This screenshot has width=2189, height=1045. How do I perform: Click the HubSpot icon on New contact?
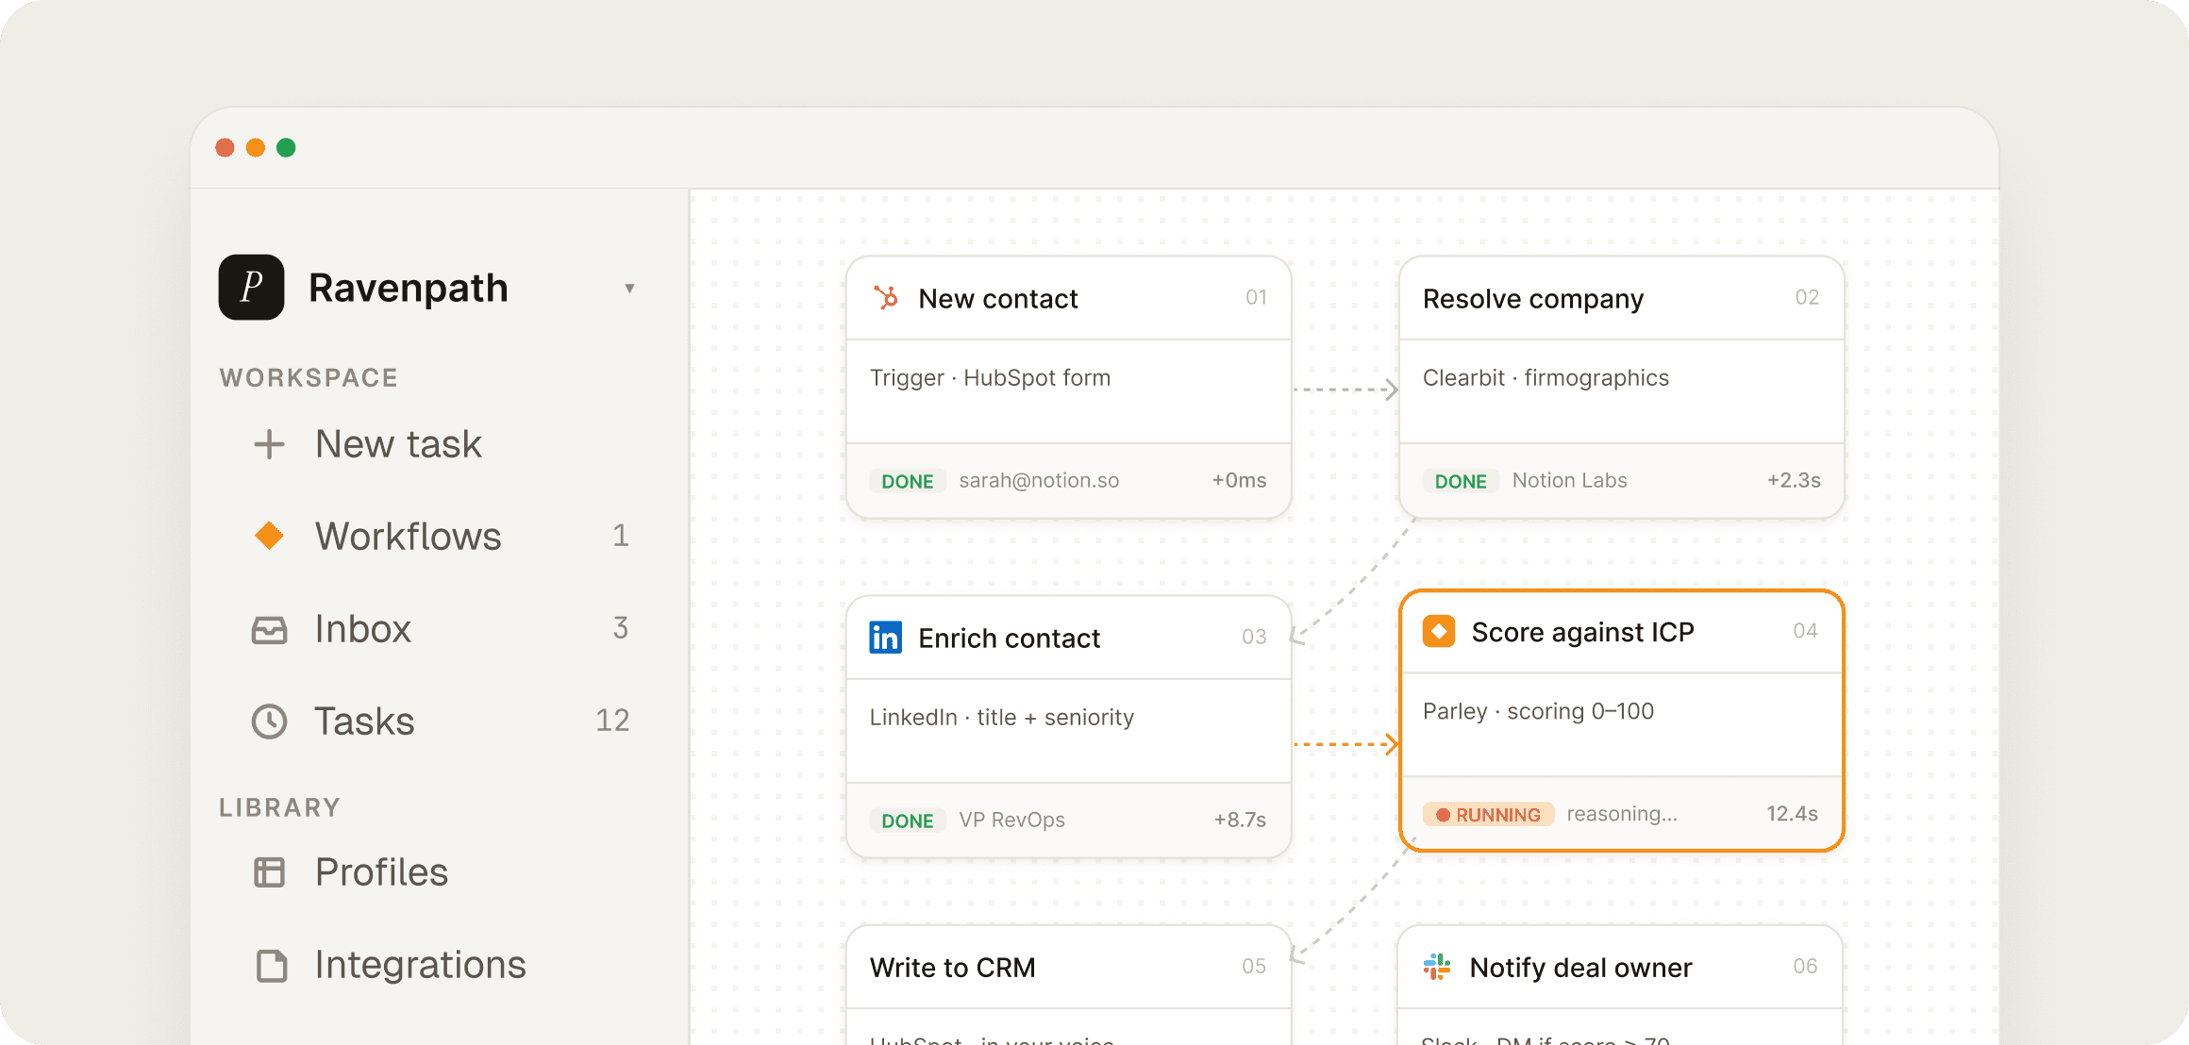[x=885, y=298]
